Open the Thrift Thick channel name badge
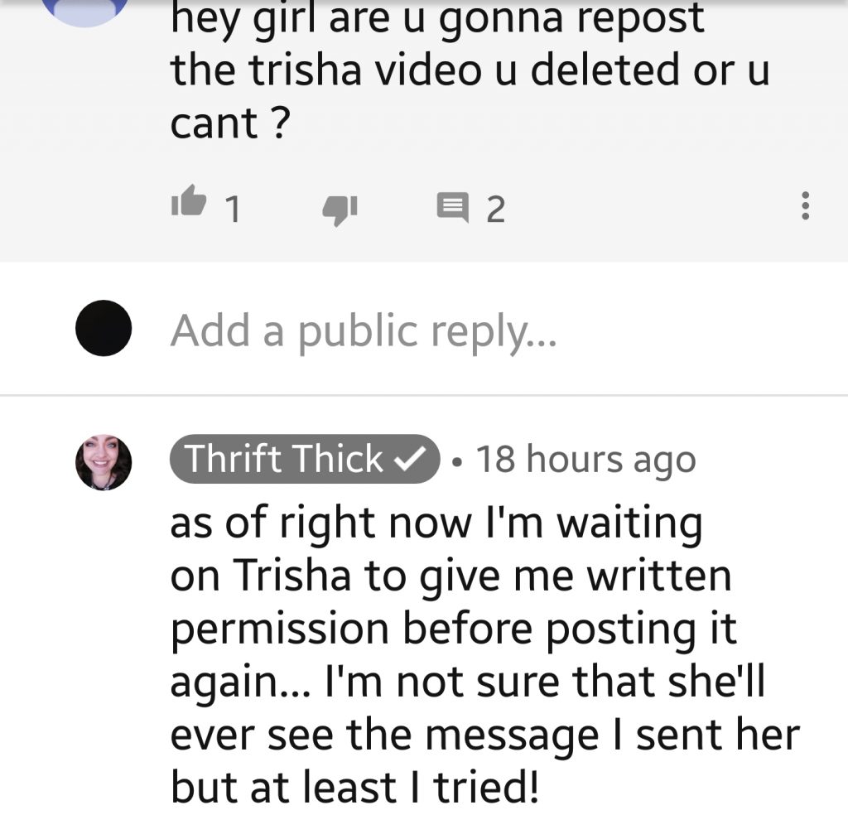848x839 pixels. coord(305,459)
